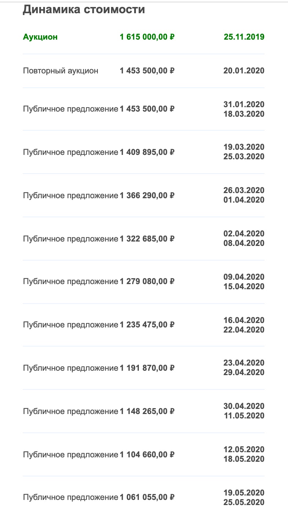288x508 pixels.
Task: Select the date 01.04.2020
Action: coord(244,200)
